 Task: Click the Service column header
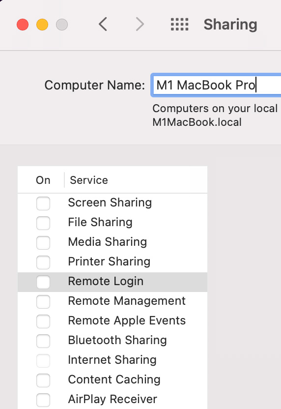coord(89,180)
